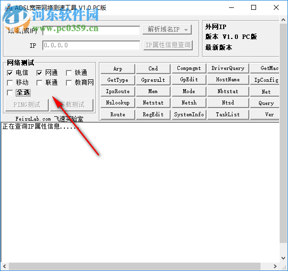The height and width of the screenshot is (271, 288).
Task: Open GpEdit via its button
Action: coord(189,80)
